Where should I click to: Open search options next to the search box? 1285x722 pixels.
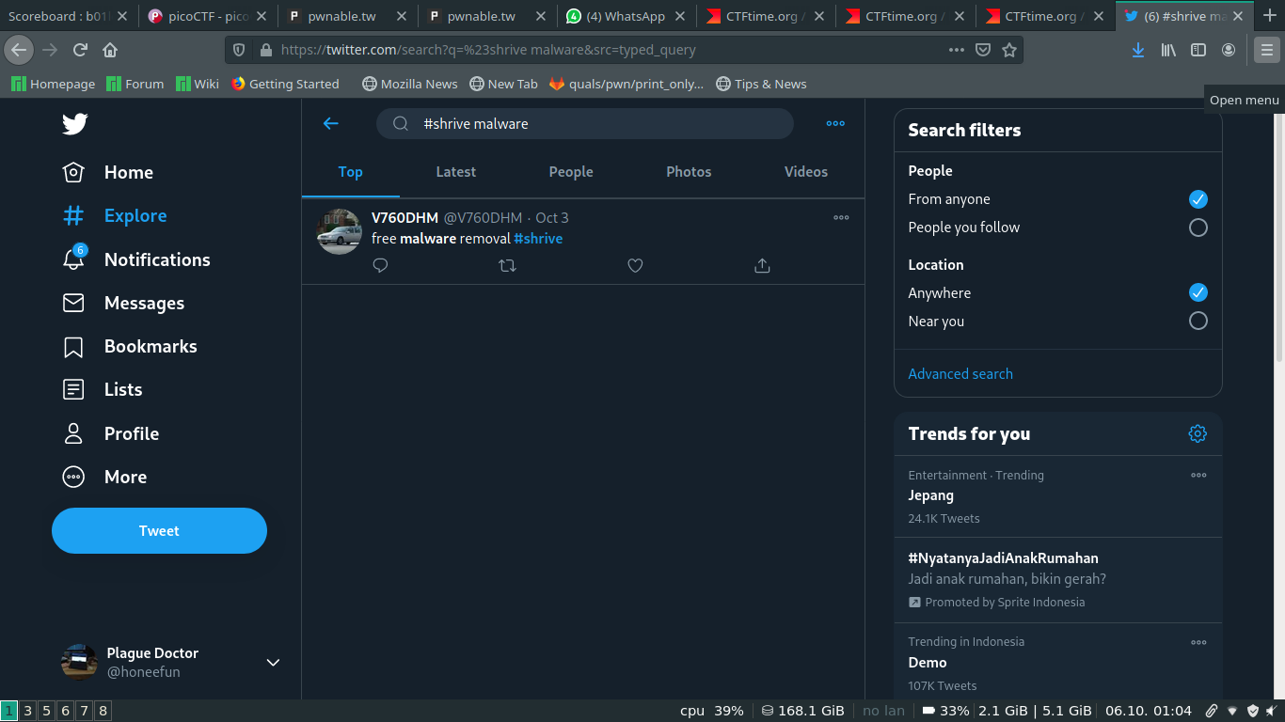coord(835,123)
